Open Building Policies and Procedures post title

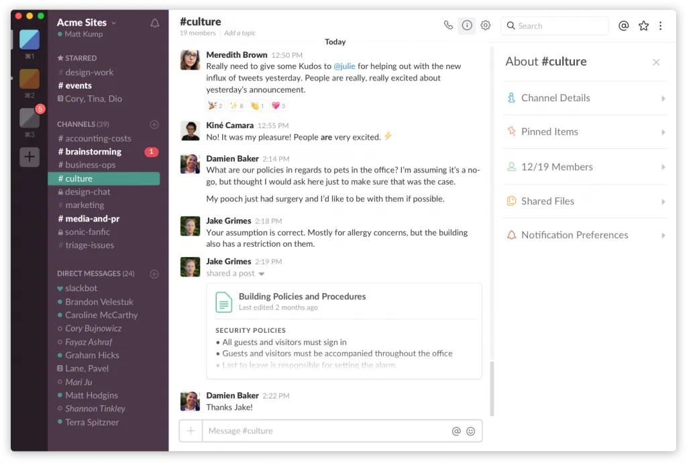pos(302,297)
